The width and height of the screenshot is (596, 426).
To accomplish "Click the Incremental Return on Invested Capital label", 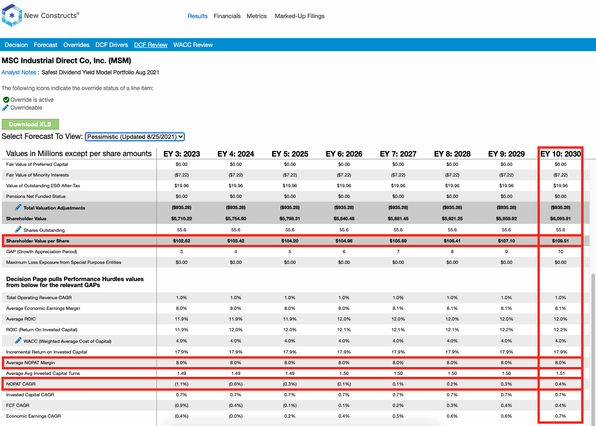I will click(46, 352).
